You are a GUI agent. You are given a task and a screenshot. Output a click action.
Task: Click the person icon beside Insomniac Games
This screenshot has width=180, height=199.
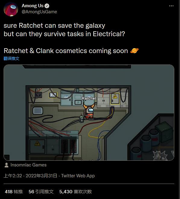point(6,165)
